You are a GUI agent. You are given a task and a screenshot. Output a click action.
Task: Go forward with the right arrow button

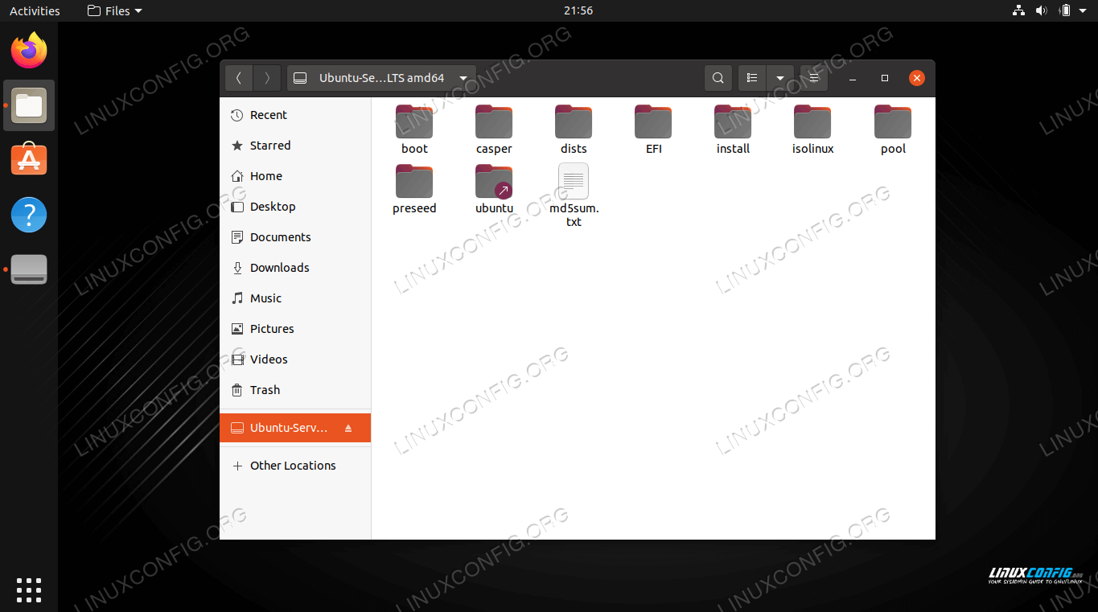click(267, 78)
